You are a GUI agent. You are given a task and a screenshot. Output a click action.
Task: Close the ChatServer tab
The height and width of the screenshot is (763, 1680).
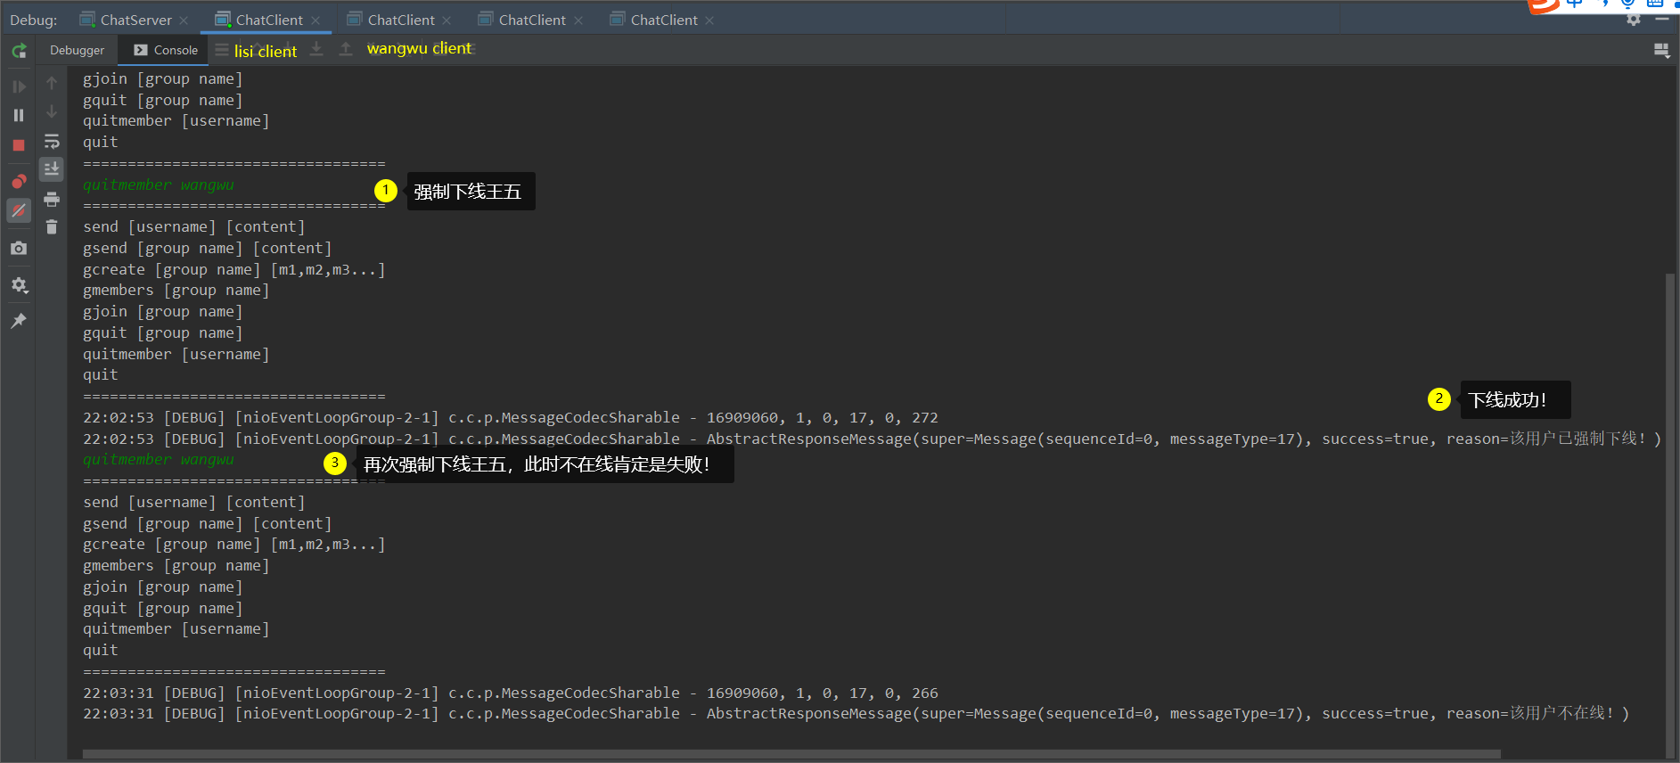tap(184, 21)
